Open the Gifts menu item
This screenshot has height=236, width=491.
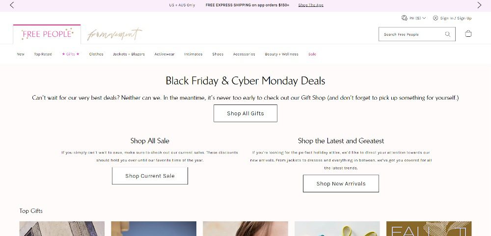(70, 54)
